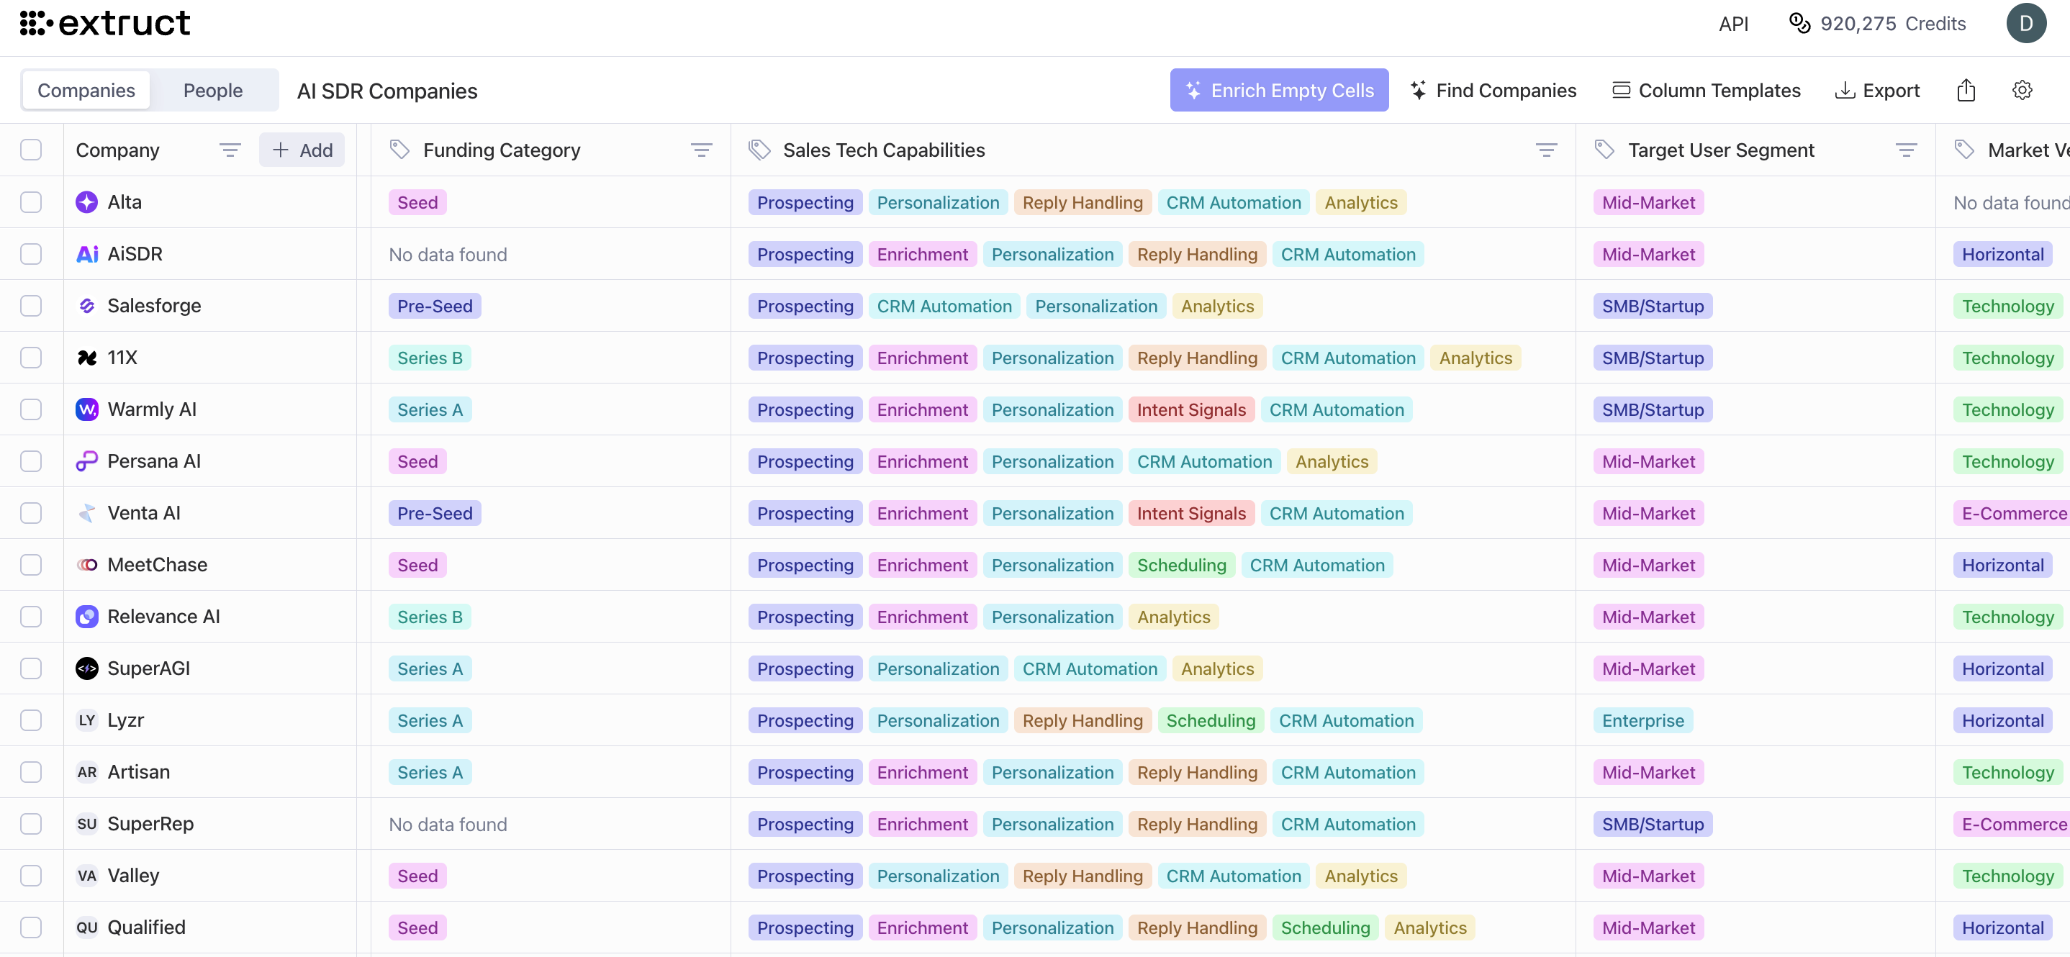This screenshot has width=2070, height=957.
Task: Select the Salesforge row checkbox
Action: pos(32,305)
